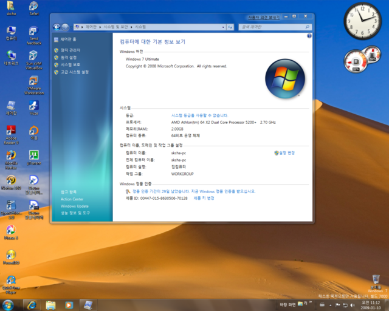This screenshot has height=311, width=389.
Task: Open Windows Update in sidebar
Action: [x=74, y=206]
